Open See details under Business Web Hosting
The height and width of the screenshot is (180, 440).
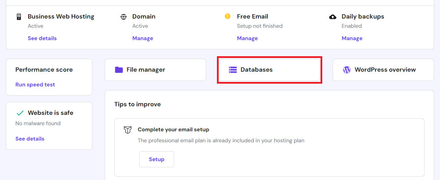pos(42,38)
